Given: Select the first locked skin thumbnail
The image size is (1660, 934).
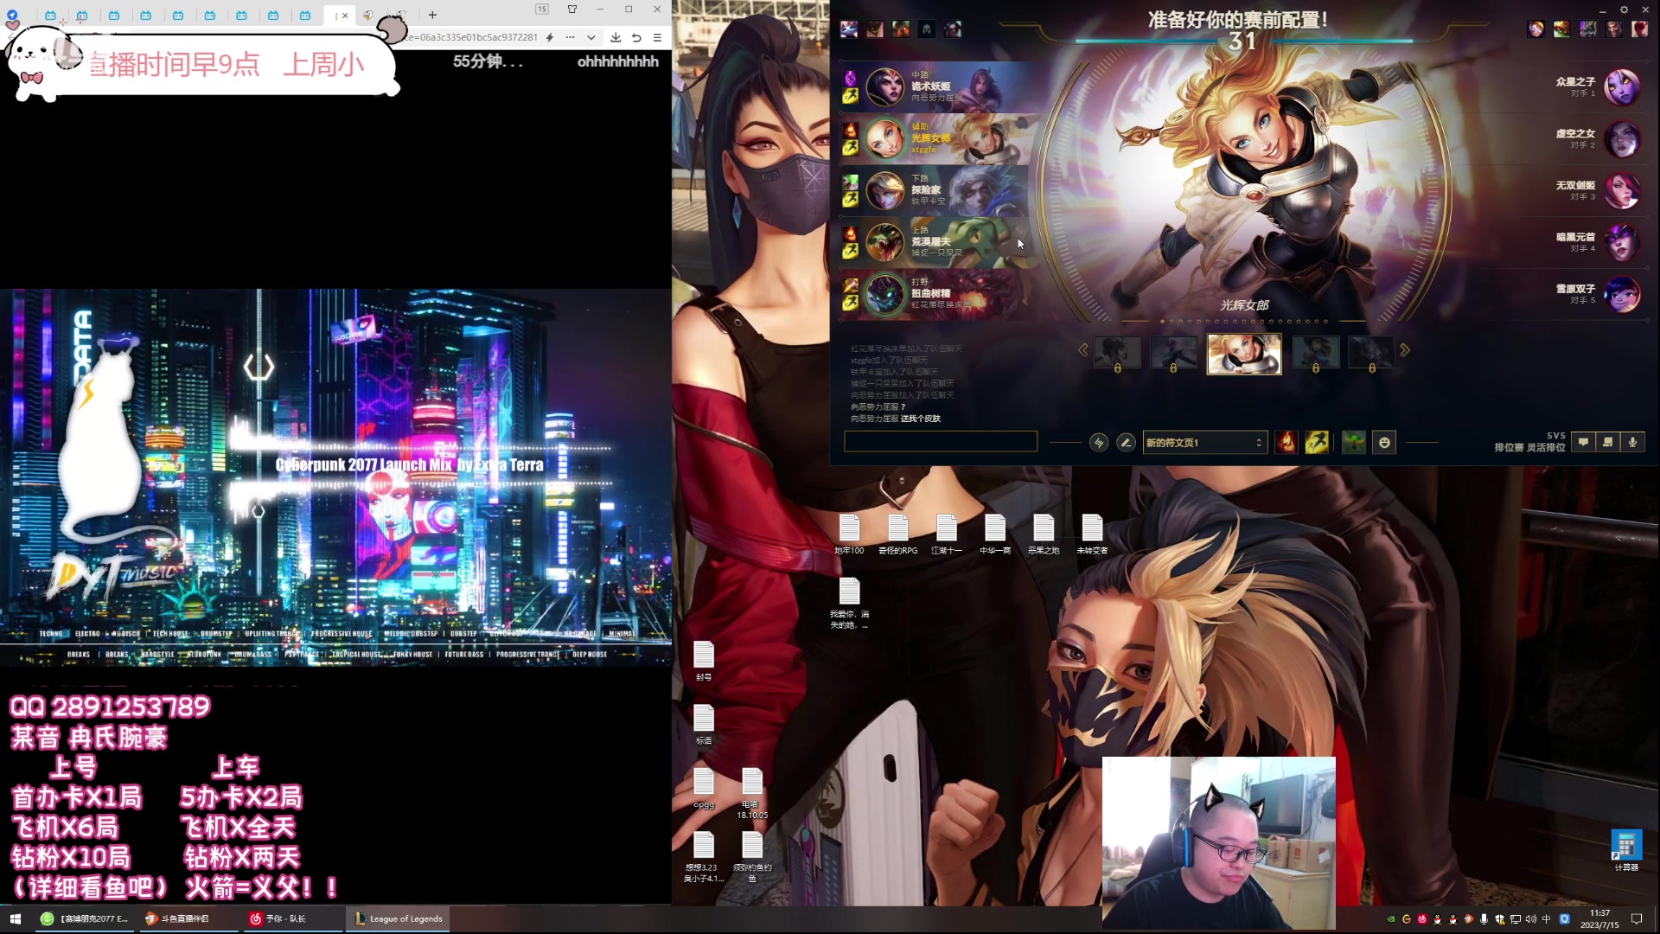Looking at the screenshot, I should 1117,353.
